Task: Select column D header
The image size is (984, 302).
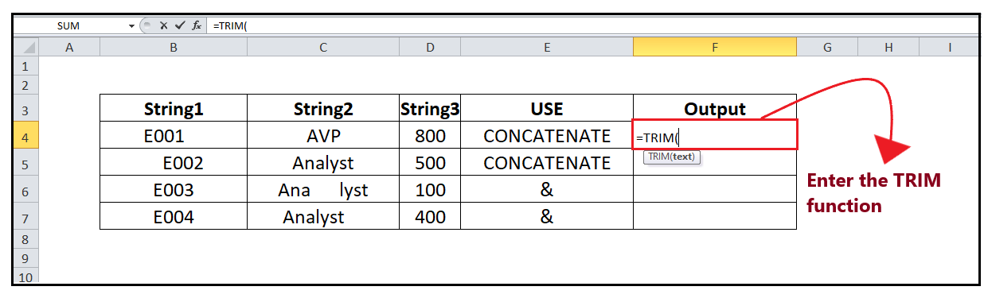Action: coord(430,48)
